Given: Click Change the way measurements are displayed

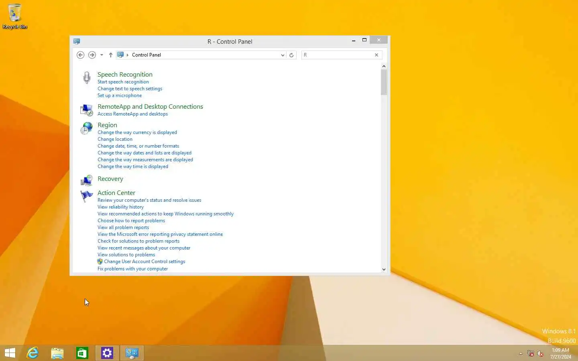Looking at the screenshot, I should click(145, 160).
